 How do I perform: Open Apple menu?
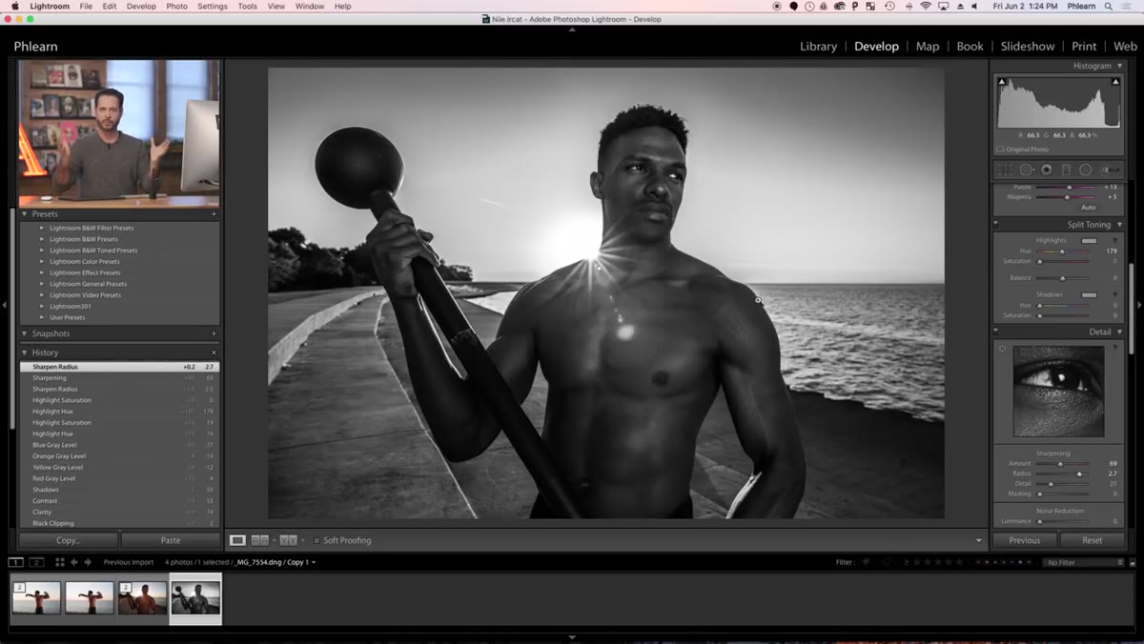15,6
